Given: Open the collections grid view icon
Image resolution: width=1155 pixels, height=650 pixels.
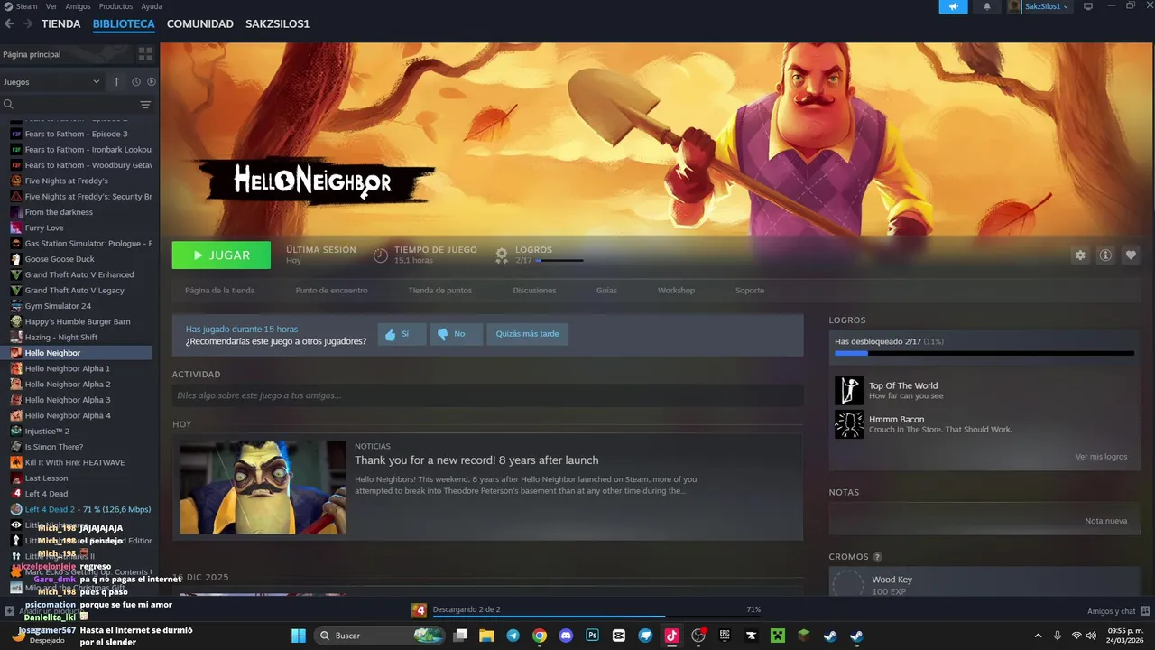Looking at the screenshot, I should click(144, 54).
